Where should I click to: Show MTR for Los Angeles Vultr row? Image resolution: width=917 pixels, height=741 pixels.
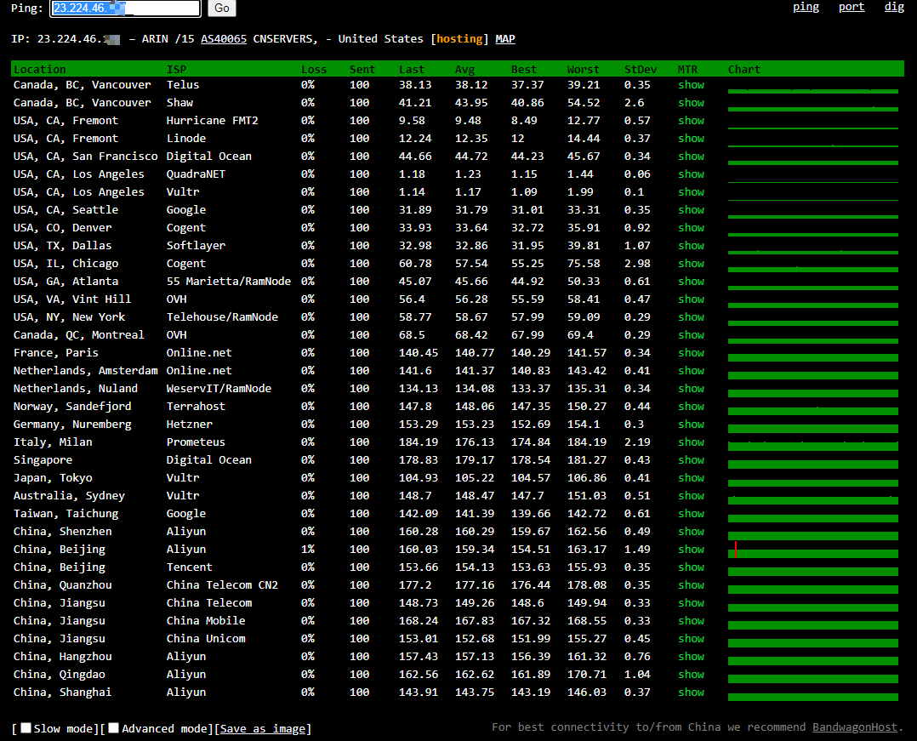pyautogui.click(x=691, y=191)
